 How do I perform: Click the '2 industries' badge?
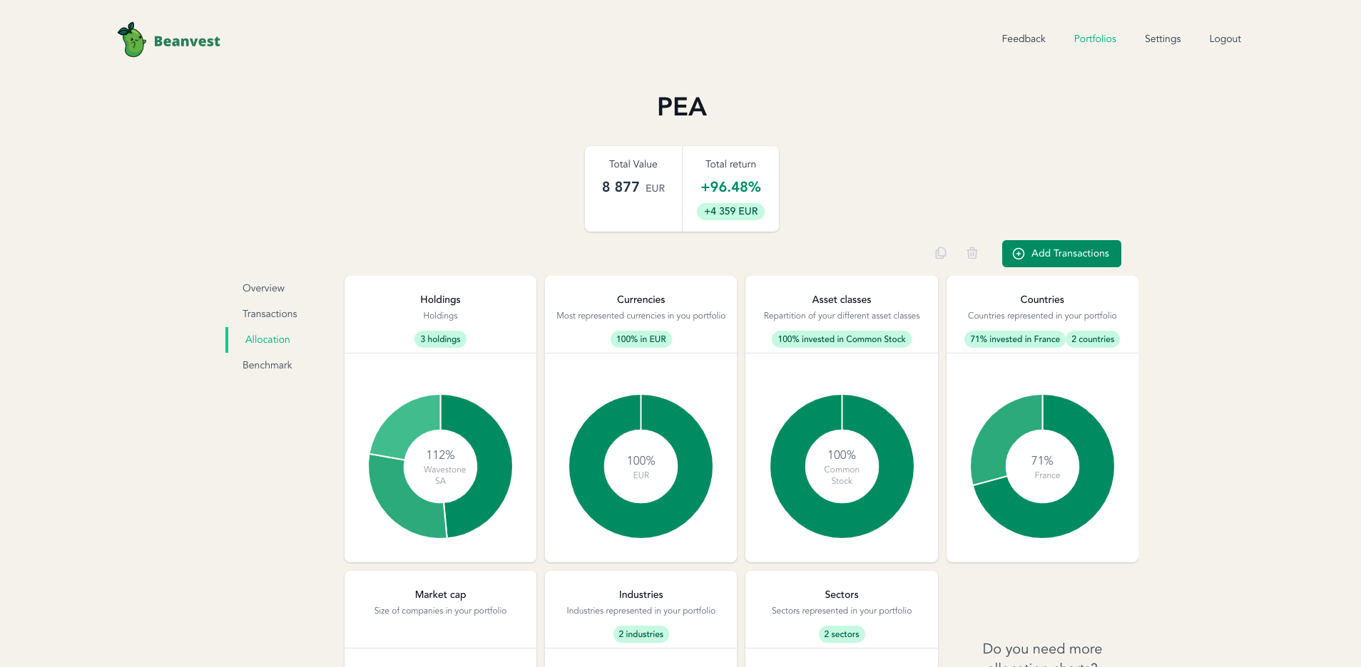tap(641, 634)
